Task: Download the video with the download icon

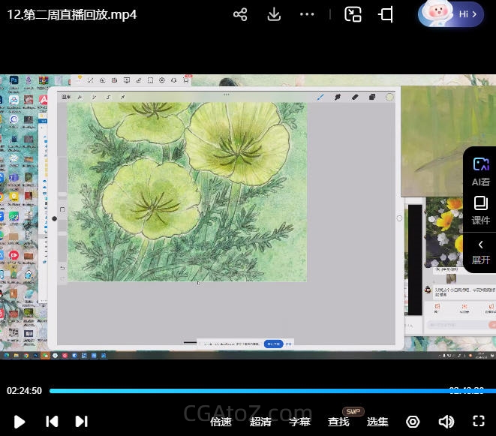Action: pyautogui.click(x=274, y=15)
